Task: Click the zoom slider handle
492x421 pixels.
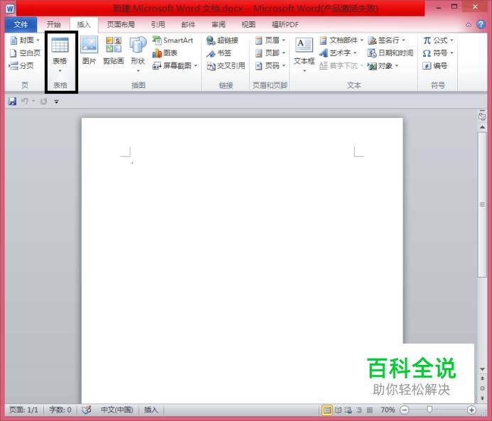Action: point(429,410)
